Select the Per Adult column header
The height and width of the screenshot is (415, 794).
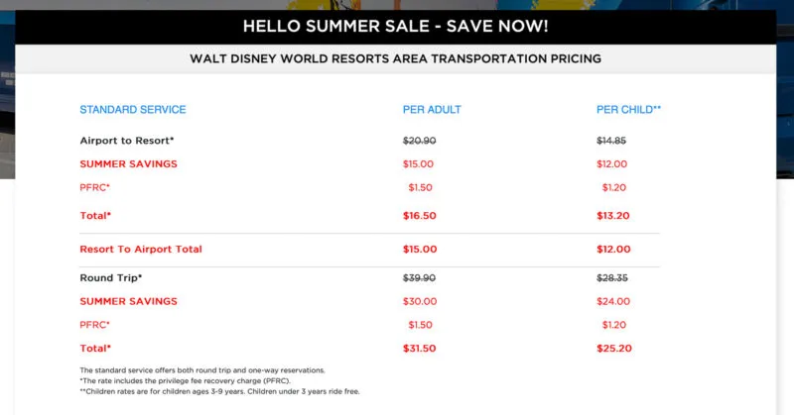432,110
